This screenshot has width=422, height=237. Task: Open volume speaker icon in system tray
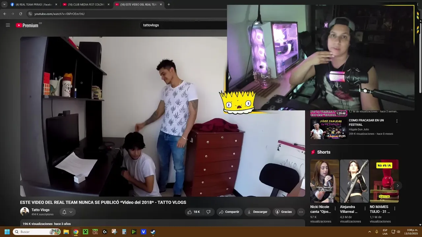coord(399,232)
